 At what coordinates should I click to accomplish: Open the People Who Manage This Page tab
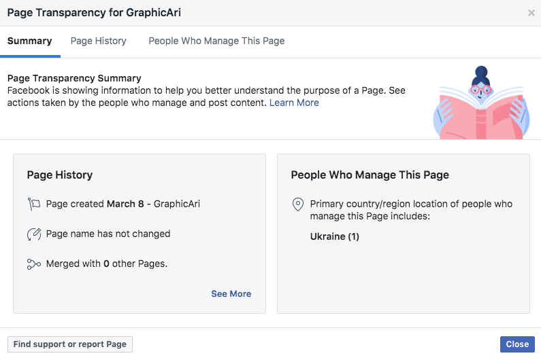tap(216, 41)
